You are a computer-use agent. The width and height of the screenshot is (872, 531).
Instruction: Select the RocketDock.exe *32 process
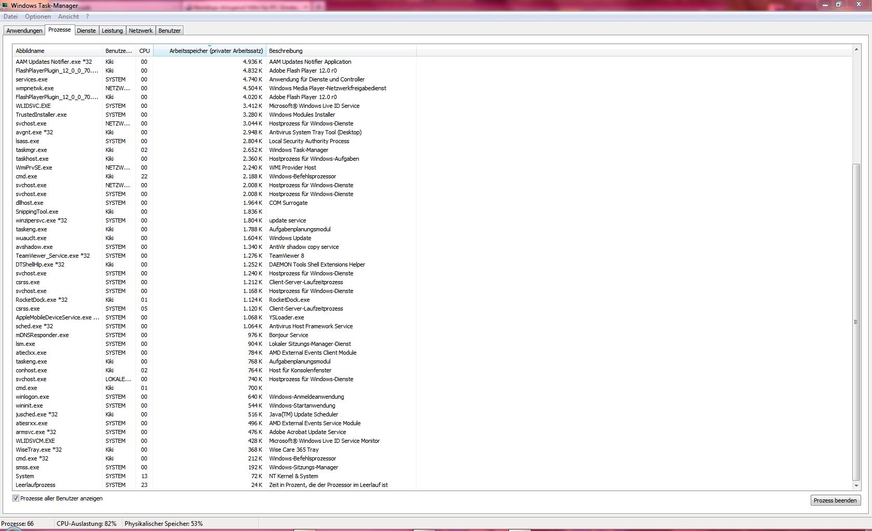[214, 300]
